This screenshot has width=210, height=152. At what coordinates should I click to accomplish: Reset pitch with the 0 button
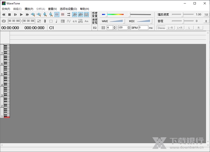(206, 21)
